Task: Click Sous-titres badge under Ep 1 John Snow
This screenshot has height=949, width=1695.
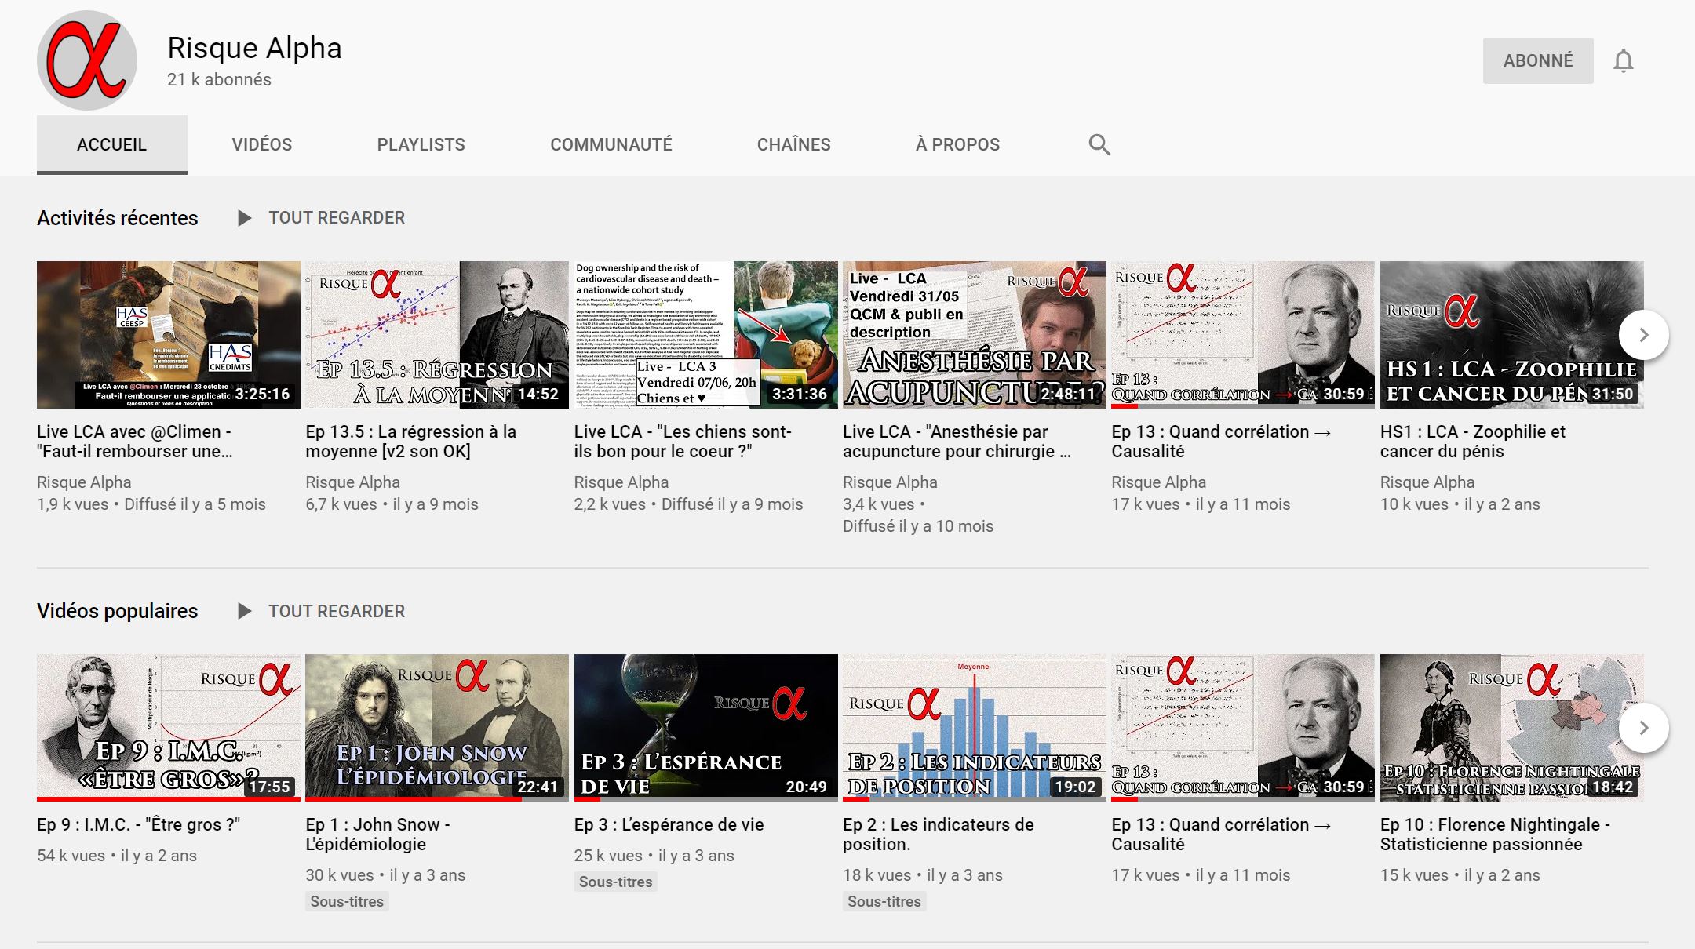Action: (x=347, y=902)
